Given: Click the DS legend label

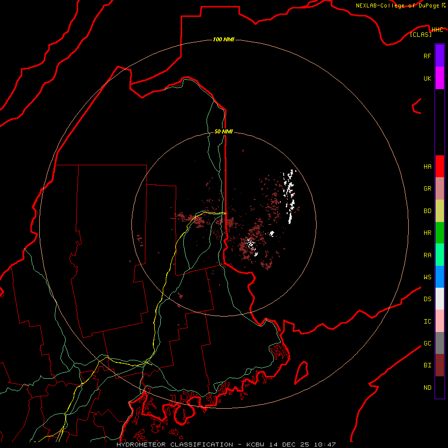Looking at the screenshot, I should click(427, 299).
